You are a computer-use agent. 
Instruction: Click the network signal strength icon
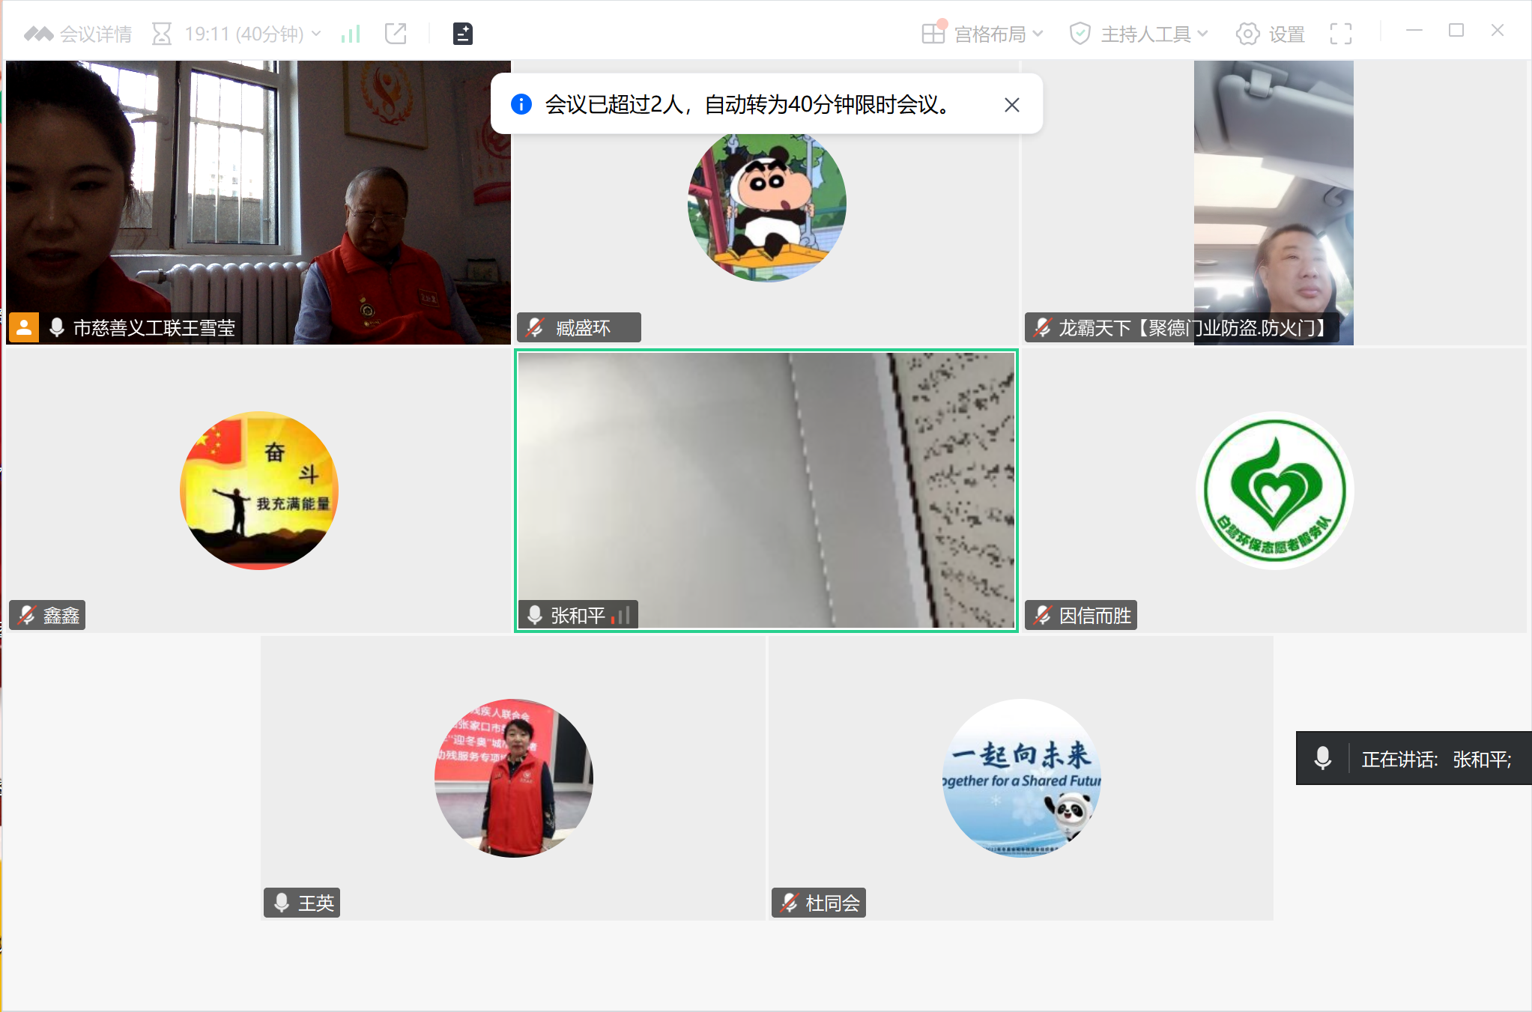[x=351, y=34]
